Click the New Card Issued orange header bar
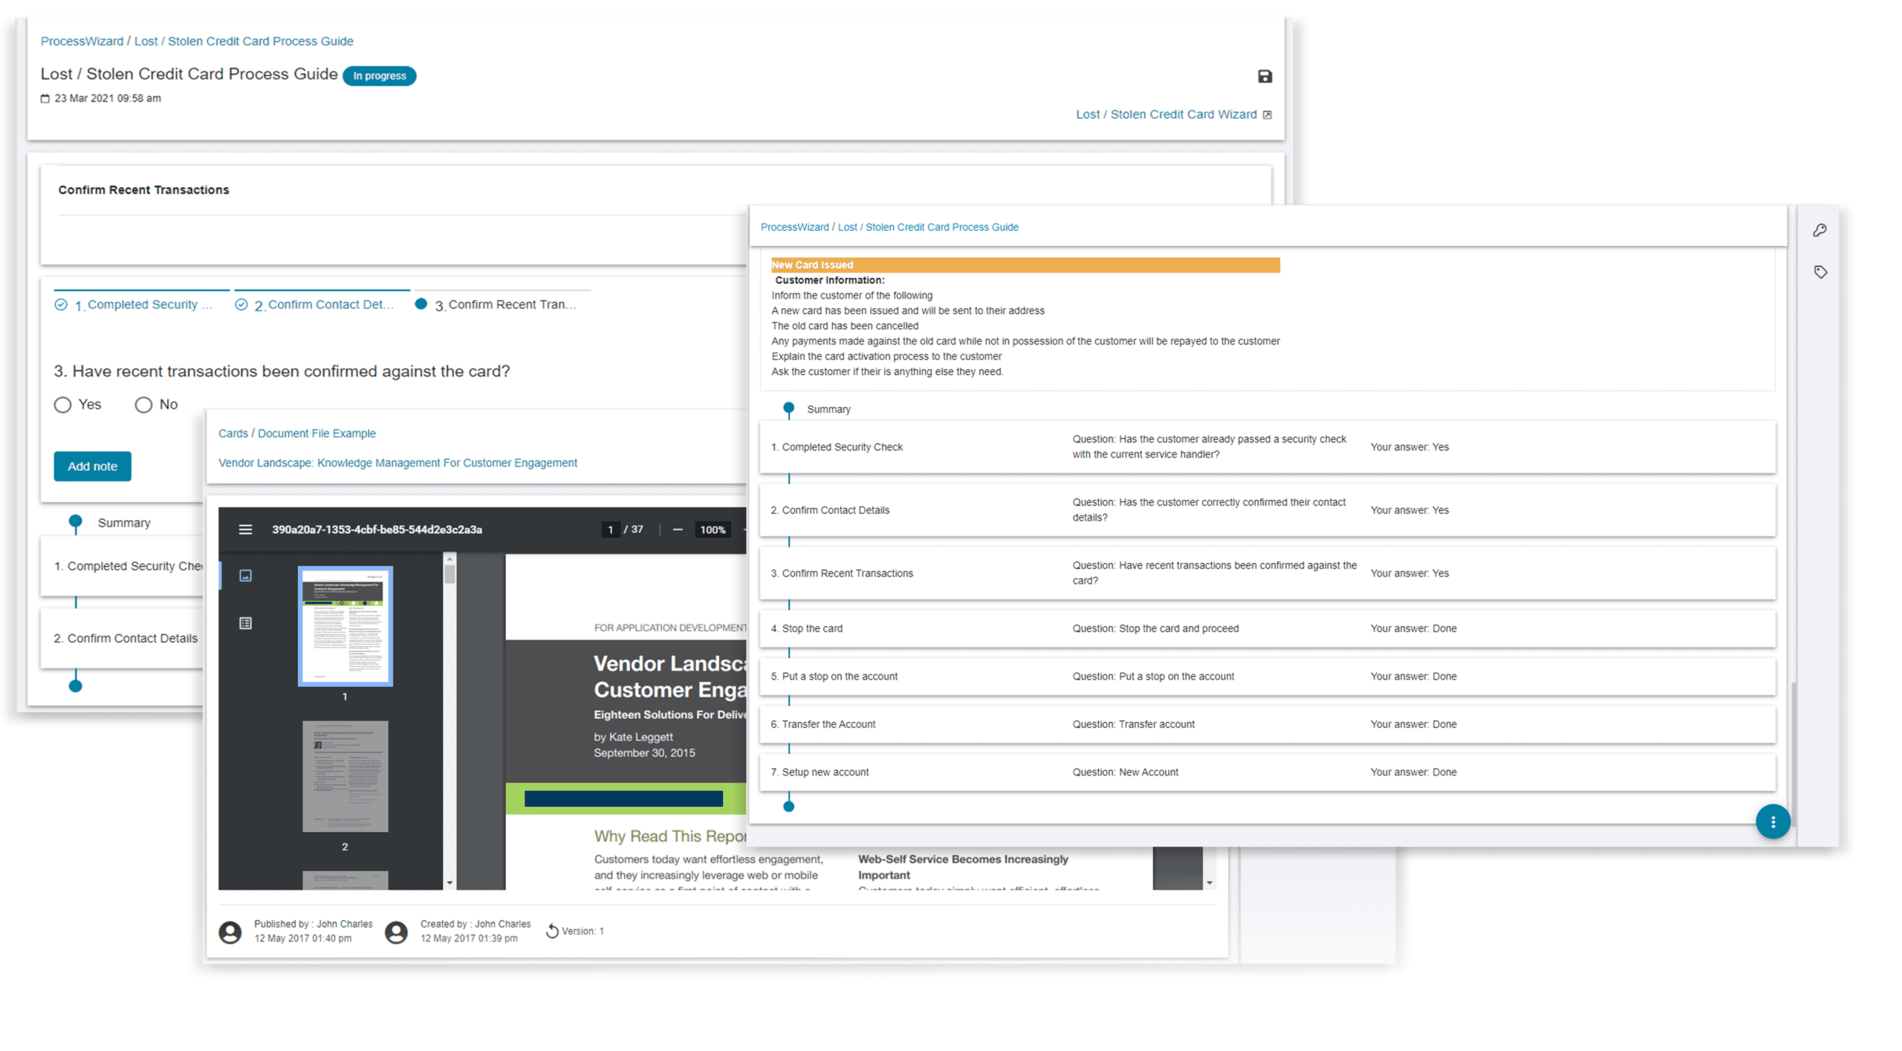This screenshot has height=1051, width=1902. tap(1025, 265)
